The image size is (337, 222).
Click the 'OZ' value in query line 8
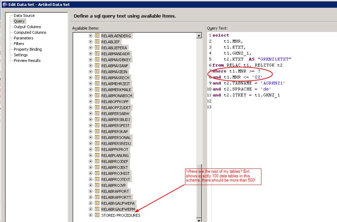(x=257, y=77)
